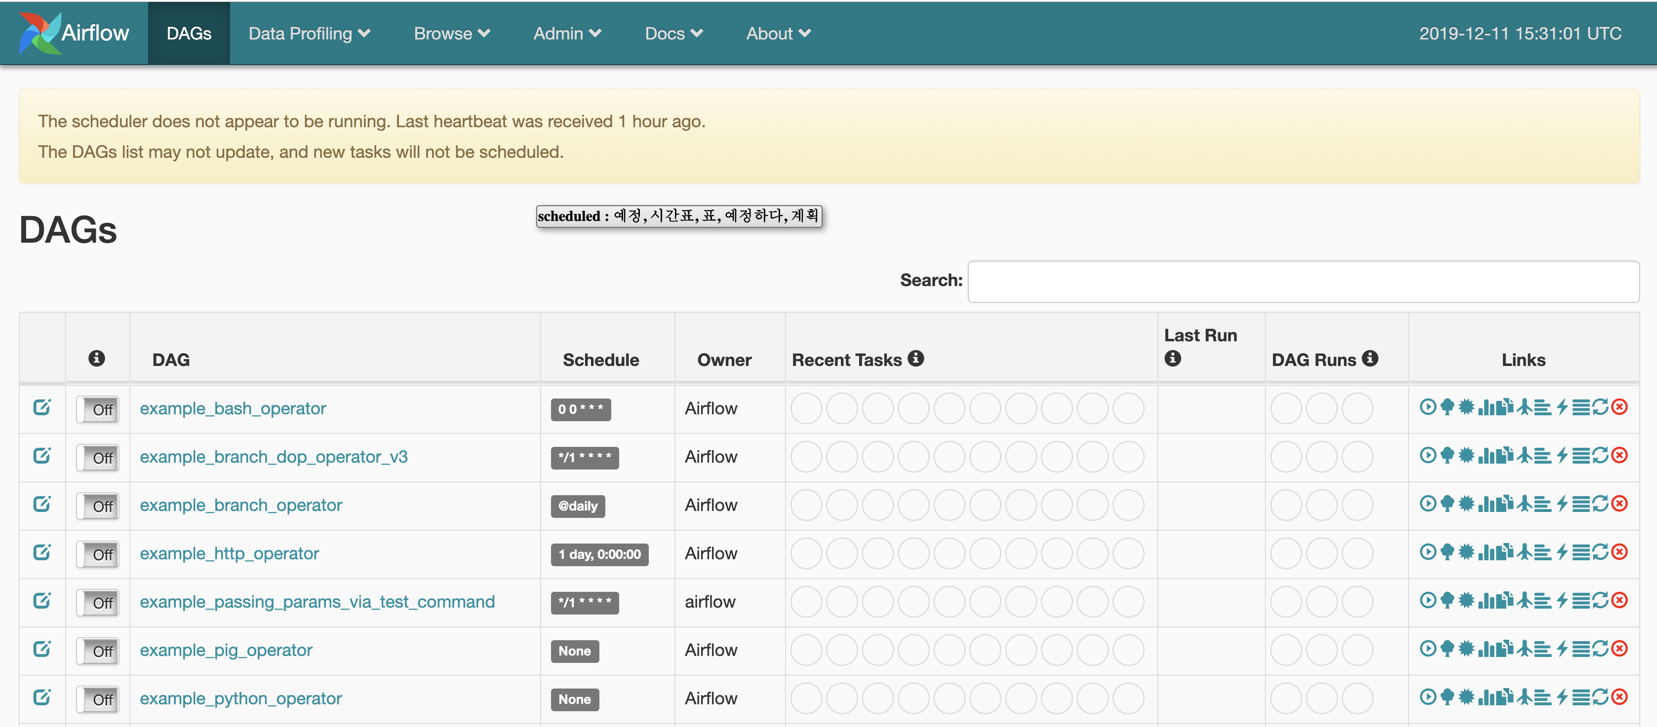Switch on example_passing_params_via_test_command DAG

click(x=97, y=602)
